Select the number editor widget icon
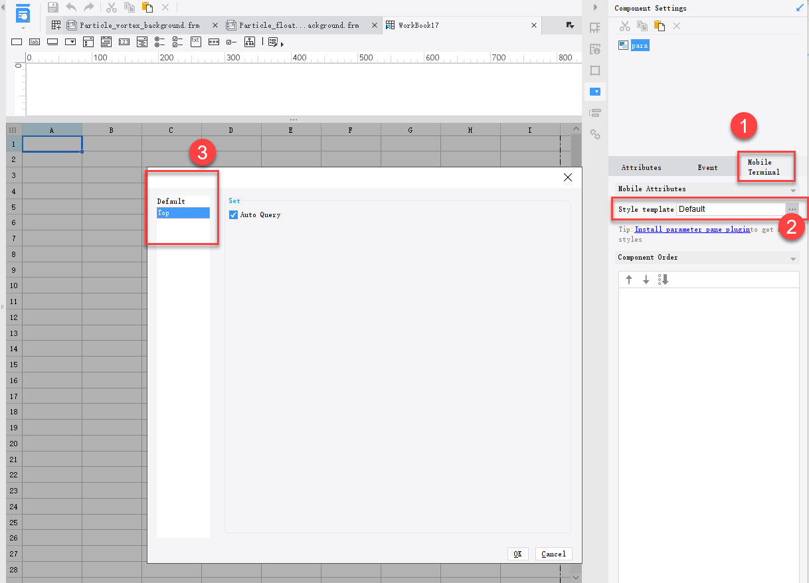The width and height of the screenshot is (809, 583). (124, 42)
